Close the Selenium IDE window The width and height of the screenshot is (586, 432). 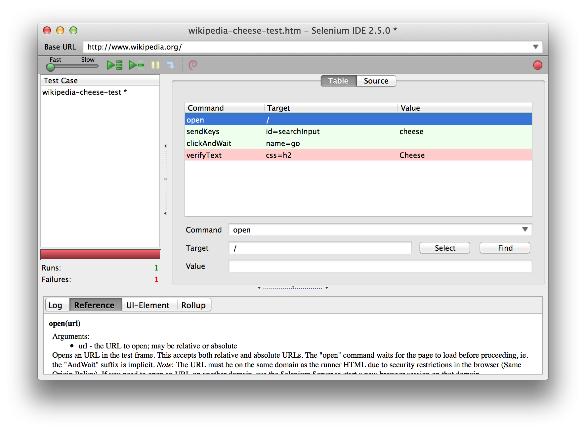pyautogui.click(x=47, y=30)
